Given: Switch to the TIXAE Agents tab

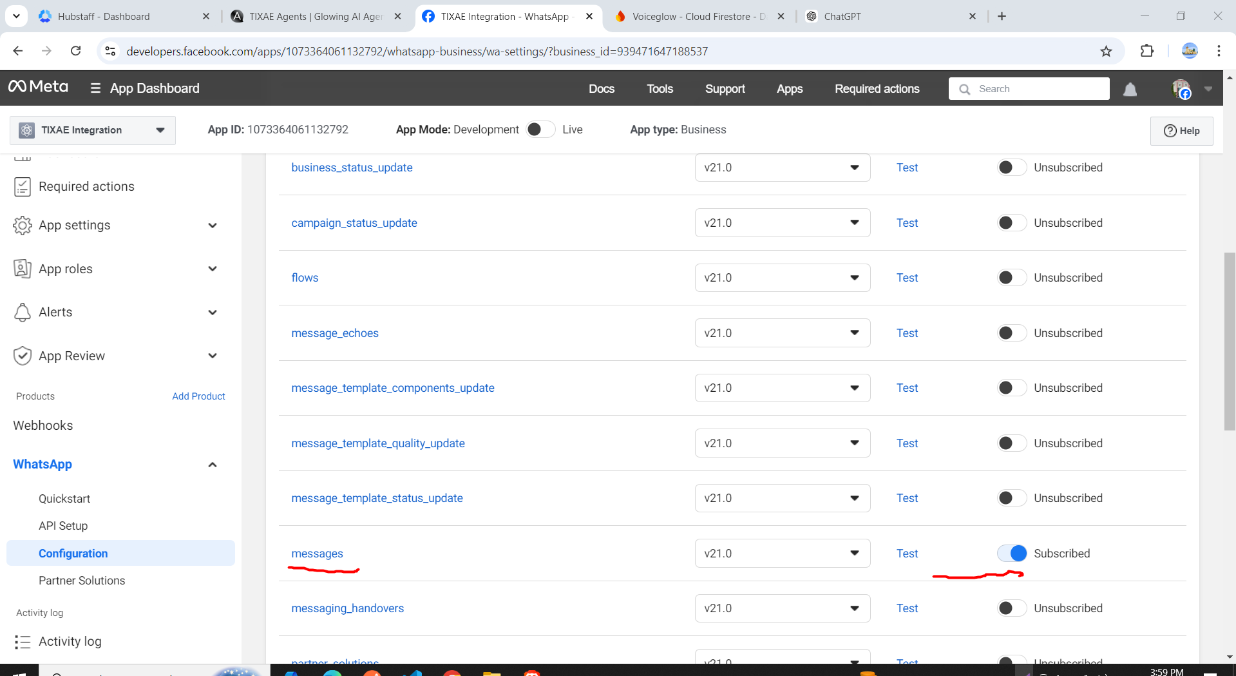Looking at the screenshot, I should (316, 16).
